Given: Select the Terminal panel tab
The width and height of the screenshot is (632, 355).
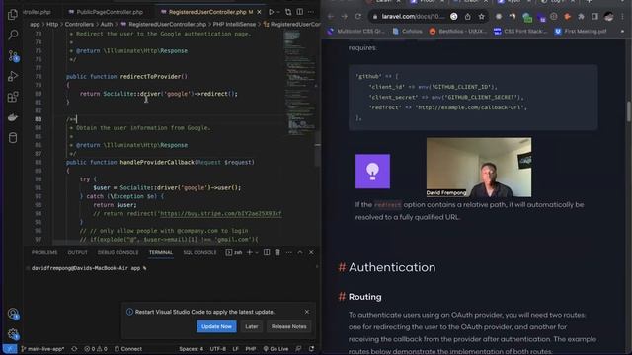Looking at the screenshot, I should point(161,252).
